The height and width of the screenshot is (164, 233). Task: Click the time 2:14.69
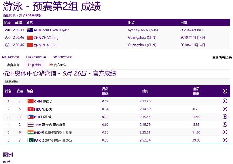point(145,109)
